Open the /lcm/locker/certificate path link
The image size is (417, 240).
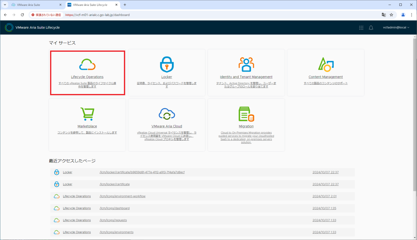(x=115, y=184)
